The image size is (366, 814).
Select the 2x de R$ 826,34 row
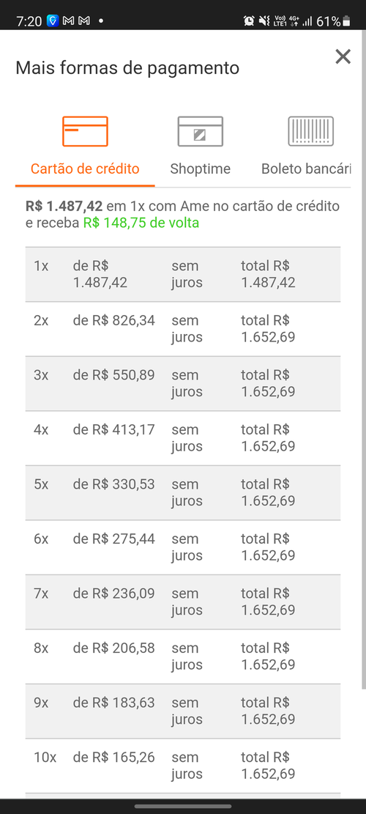pyautogui.click(x=183, y=329)
